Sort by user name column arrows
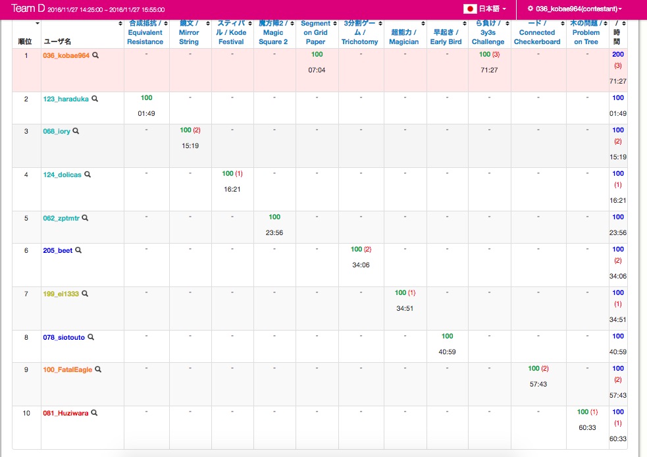 pos(120,24)
